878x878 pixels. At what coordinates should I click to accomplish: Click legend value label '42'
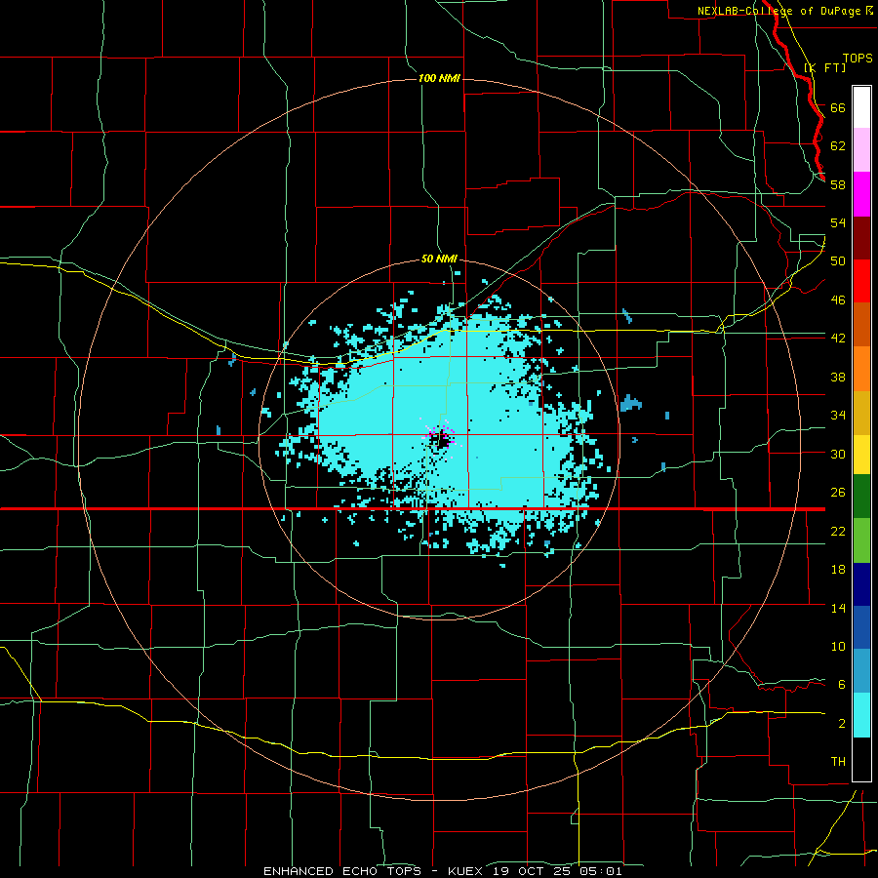(x=838, y=339)
